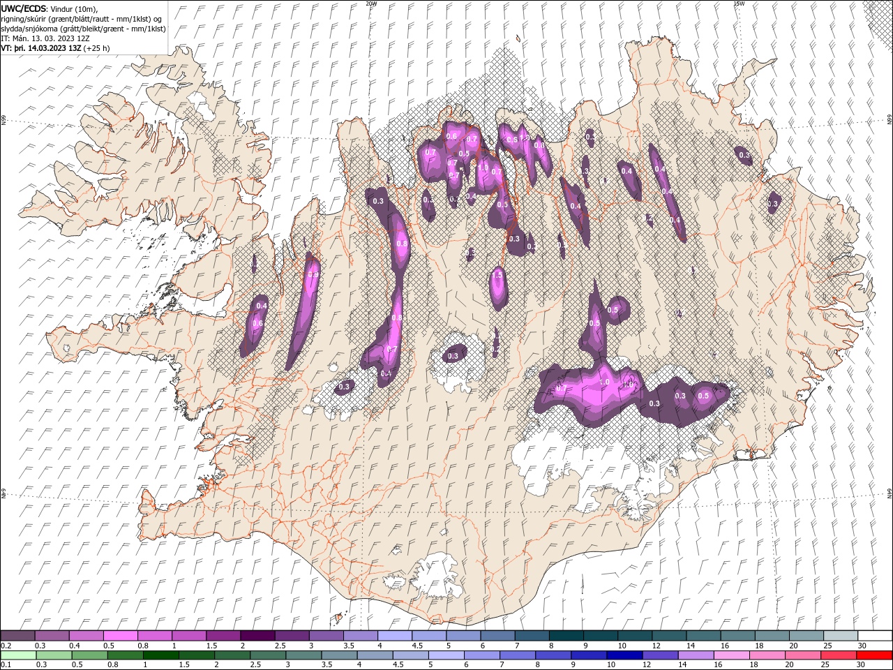This screenshot has height=670, width=893.
Task: Choose the light grey 25 snow scale swatch
Action: click(x=841, y=636)
